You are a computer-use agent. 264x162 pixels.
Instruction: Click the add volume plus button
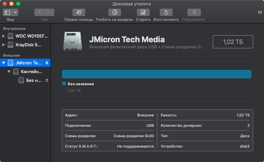(x=40, y=12)
